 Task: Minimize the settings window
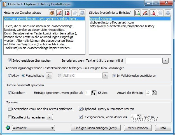(x=148, y=3)
